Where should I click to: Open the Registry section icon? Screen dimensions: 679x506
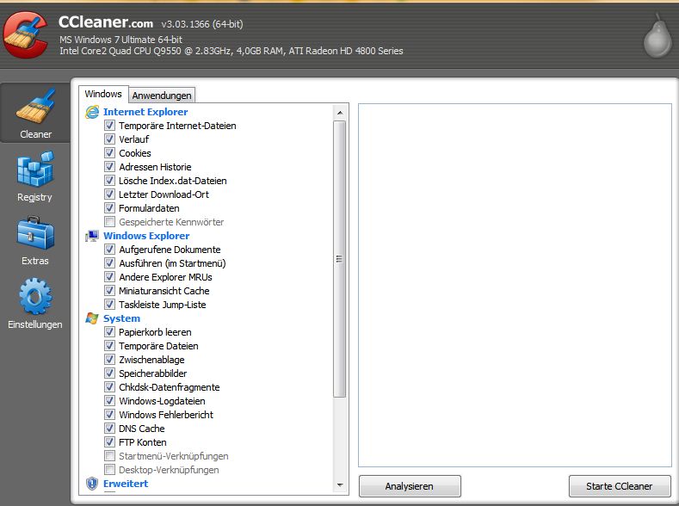pyautogui.click(x=35, y=170)
